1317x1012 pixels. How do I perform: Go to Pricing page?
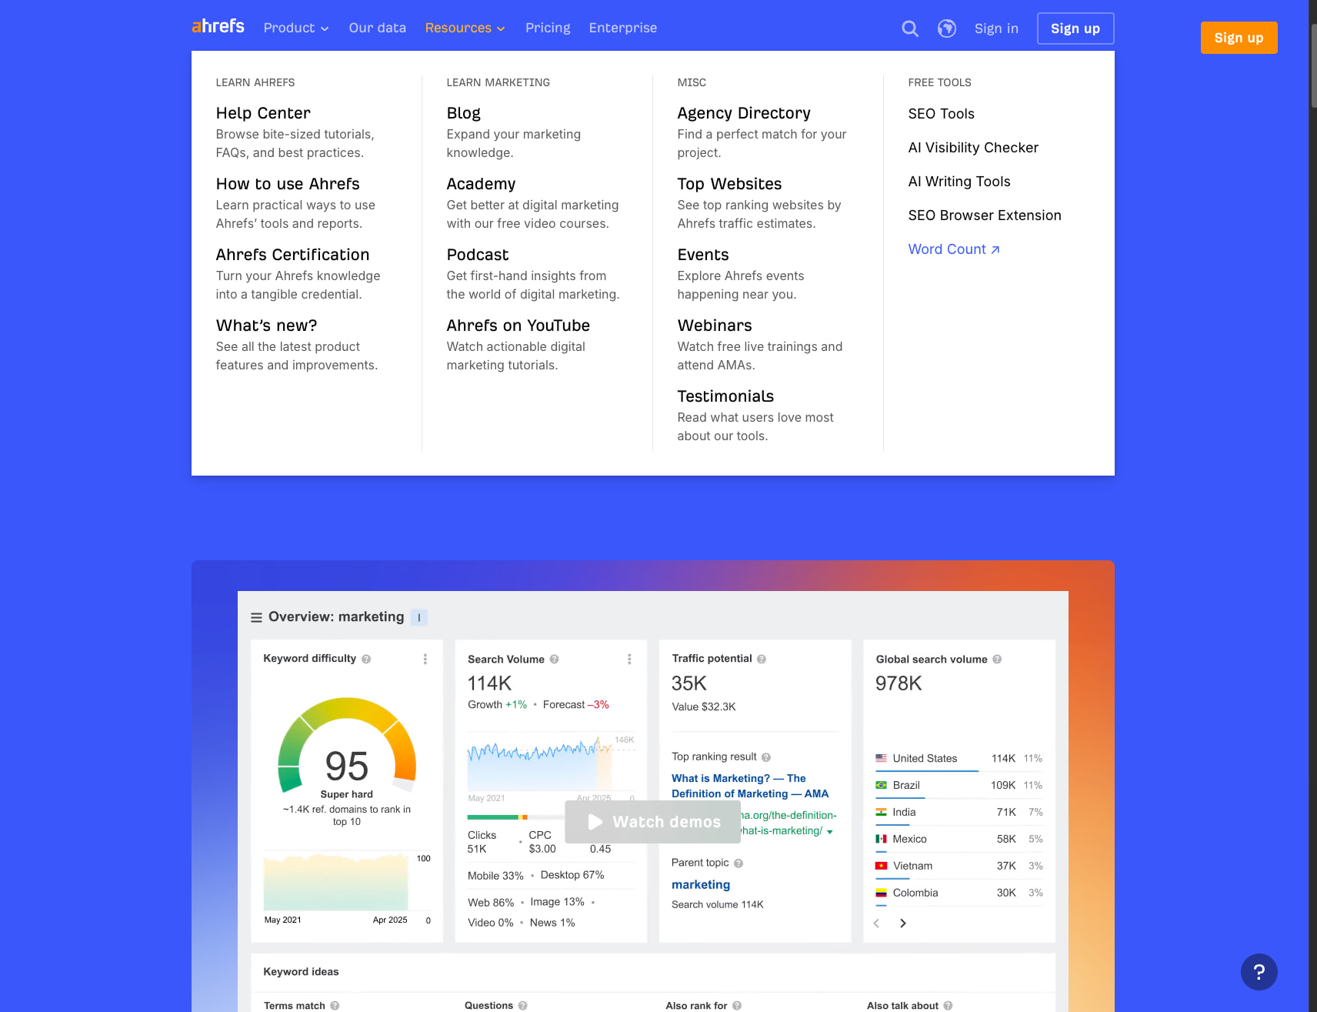pyautogui.click(x=548, y=28)
